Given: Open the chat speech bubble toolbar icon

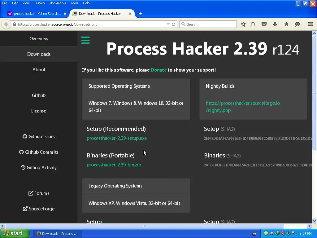Looking at the screenshot, I should coord(297,24).
